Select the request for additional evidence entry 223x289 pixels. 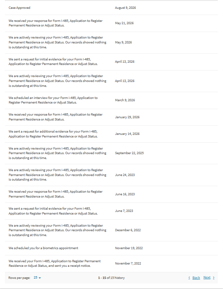(x=111, y=134)
